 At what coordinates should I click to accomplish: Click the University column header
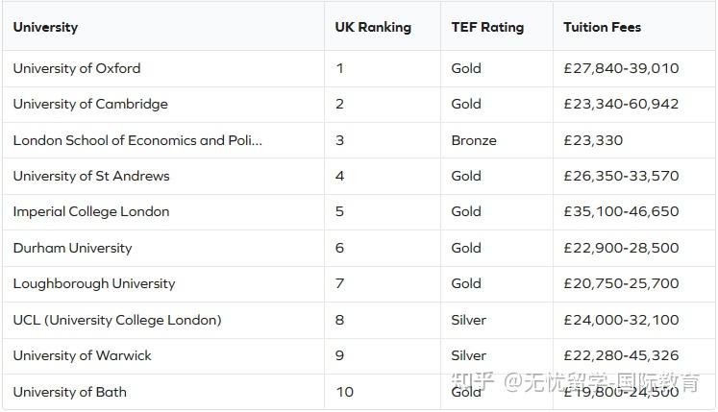point(45,27)
